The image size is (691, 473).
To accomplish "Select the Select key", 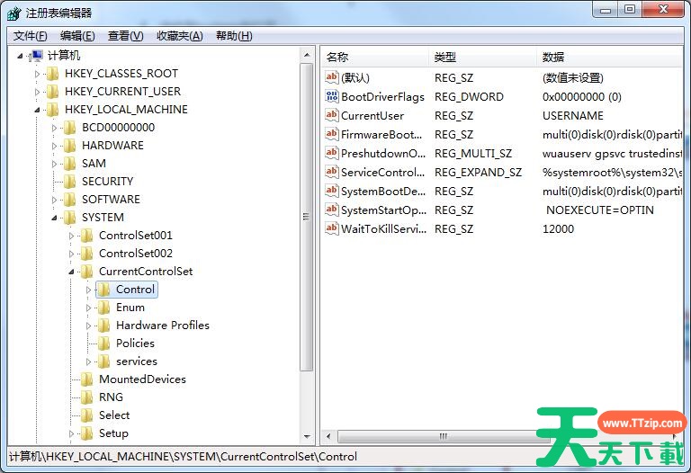I will [x=114, y=415].
